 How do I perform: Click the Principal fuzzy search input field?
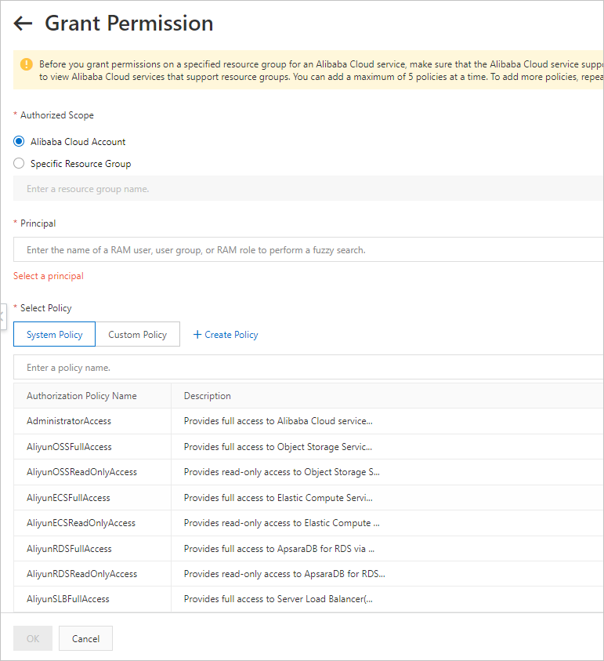(309, 249)
